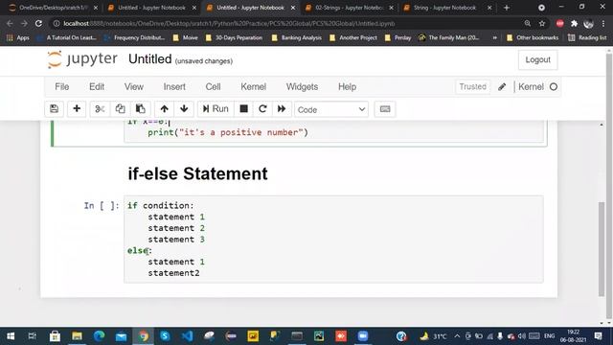
Task: Click the Trusted notebook indicator
Action: [x=472, y=86]
